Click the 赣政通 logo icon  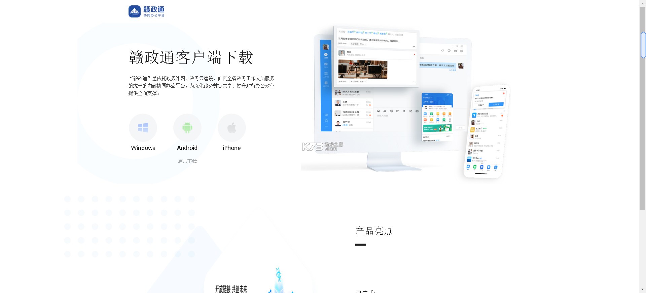tap(135, 11)
